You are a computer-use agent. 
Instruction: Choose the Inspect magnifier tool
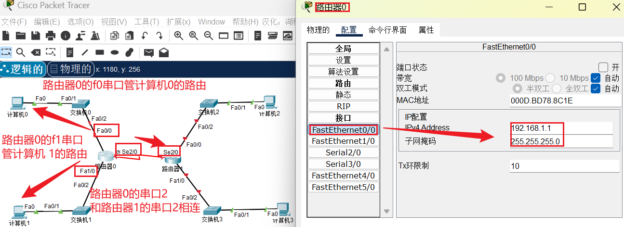[x=20, y=52]
